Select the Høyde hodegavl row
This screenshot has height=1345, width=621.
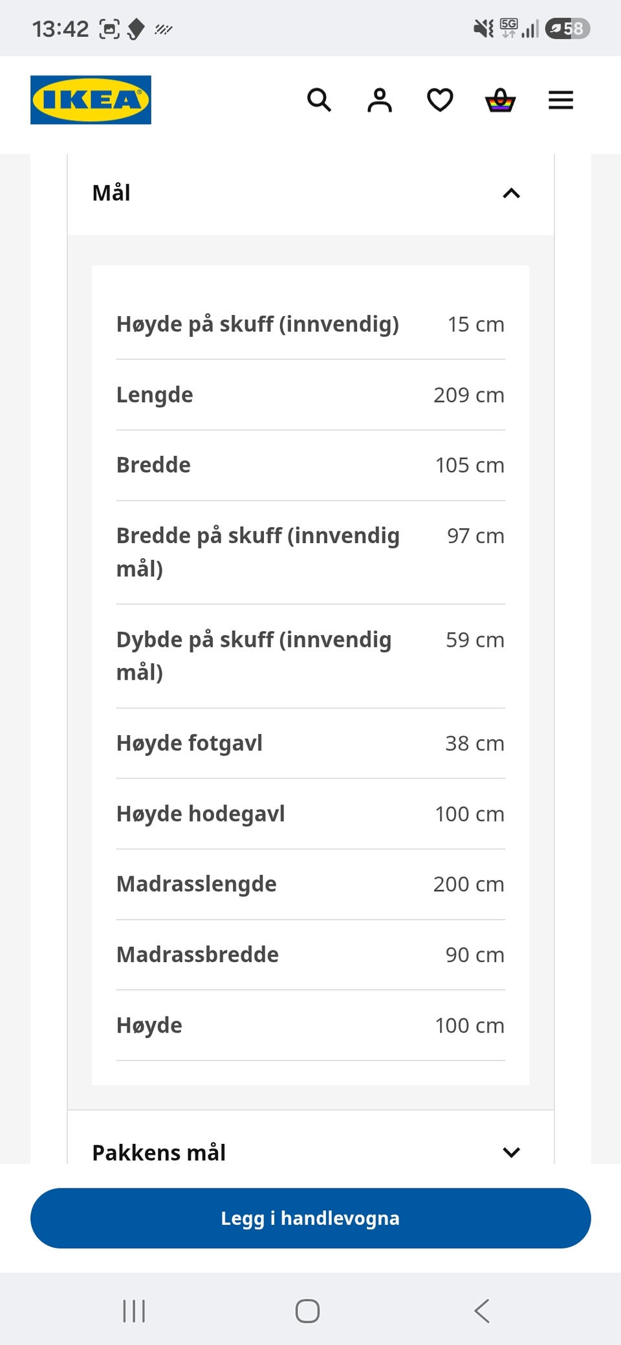[310, 814]
